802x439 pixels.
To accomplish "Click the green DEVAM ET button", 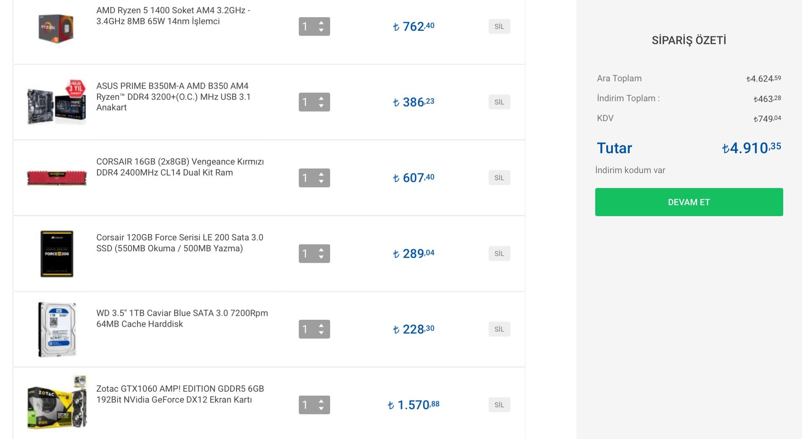I will (x=689, y=202).
